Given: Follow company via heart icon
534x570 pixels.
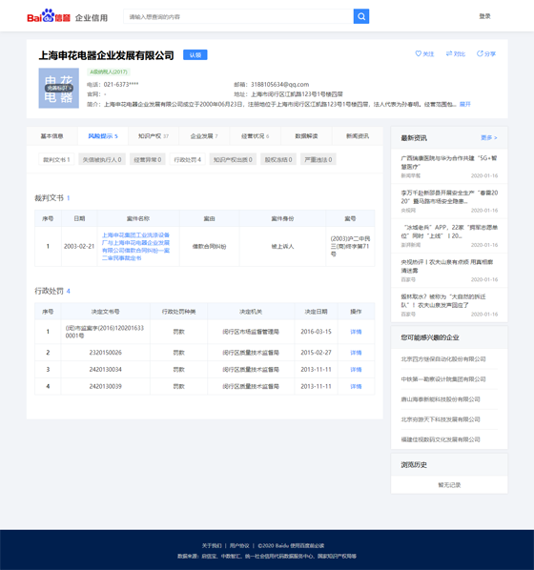Looking at the screenshot, I should click(419, 53).
